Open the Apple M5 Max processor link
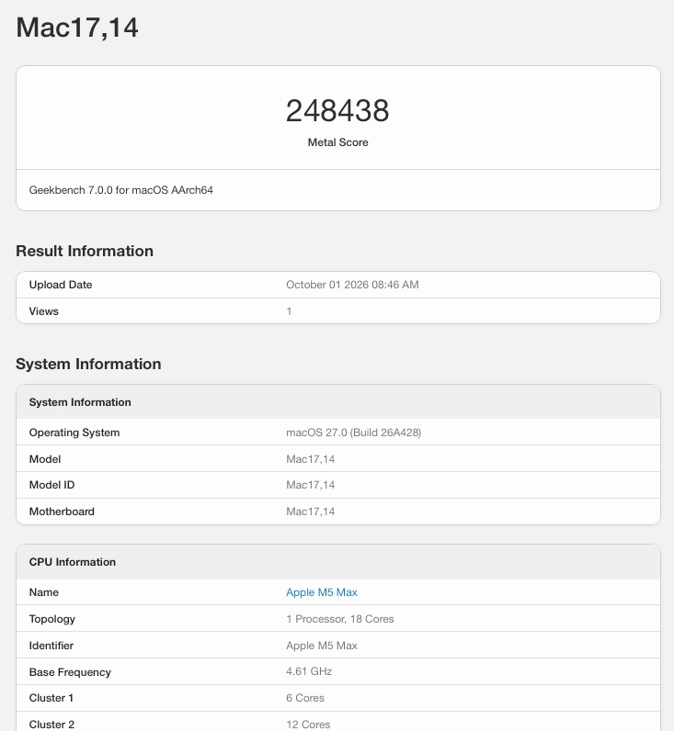Viewport: 674px width, 731px height. 322,592
